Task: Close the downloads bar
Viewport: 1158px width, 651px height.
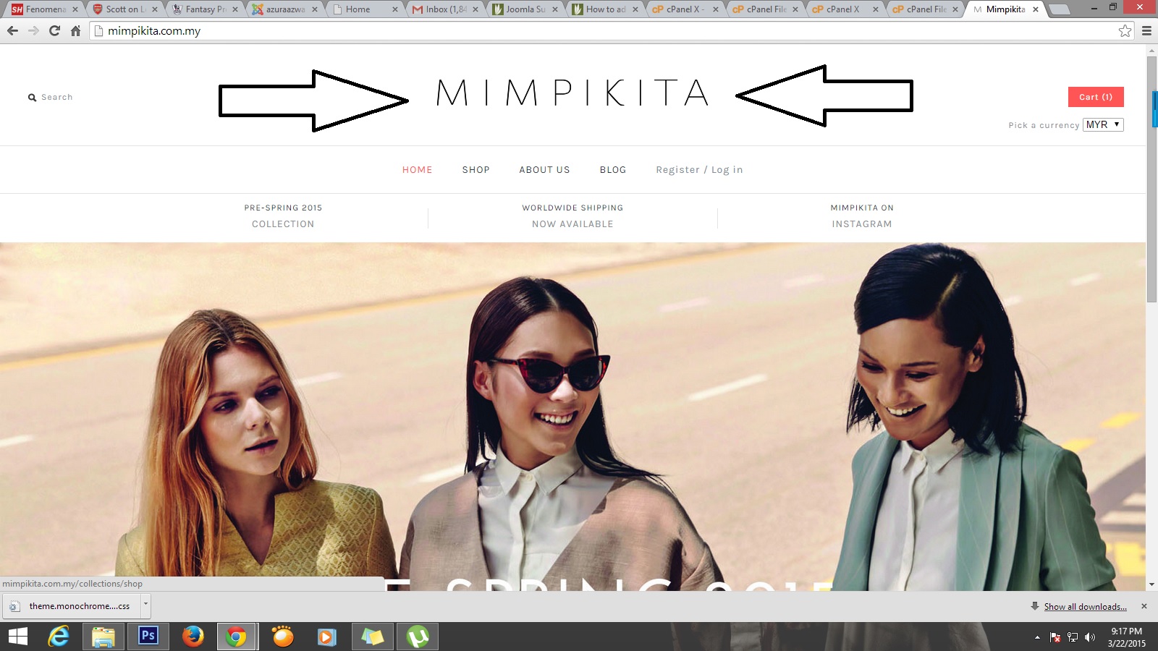Action: pyautogui.click(x=1144, y=606)
